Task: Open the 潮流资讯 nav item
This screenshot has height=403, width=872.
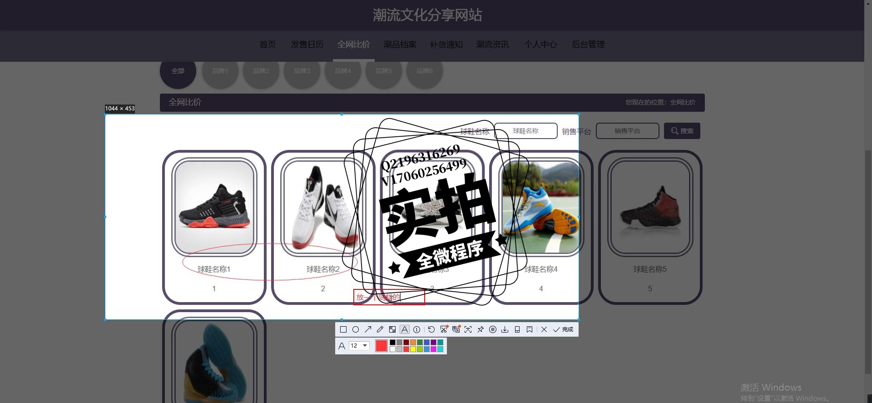Action: (492, 45)
